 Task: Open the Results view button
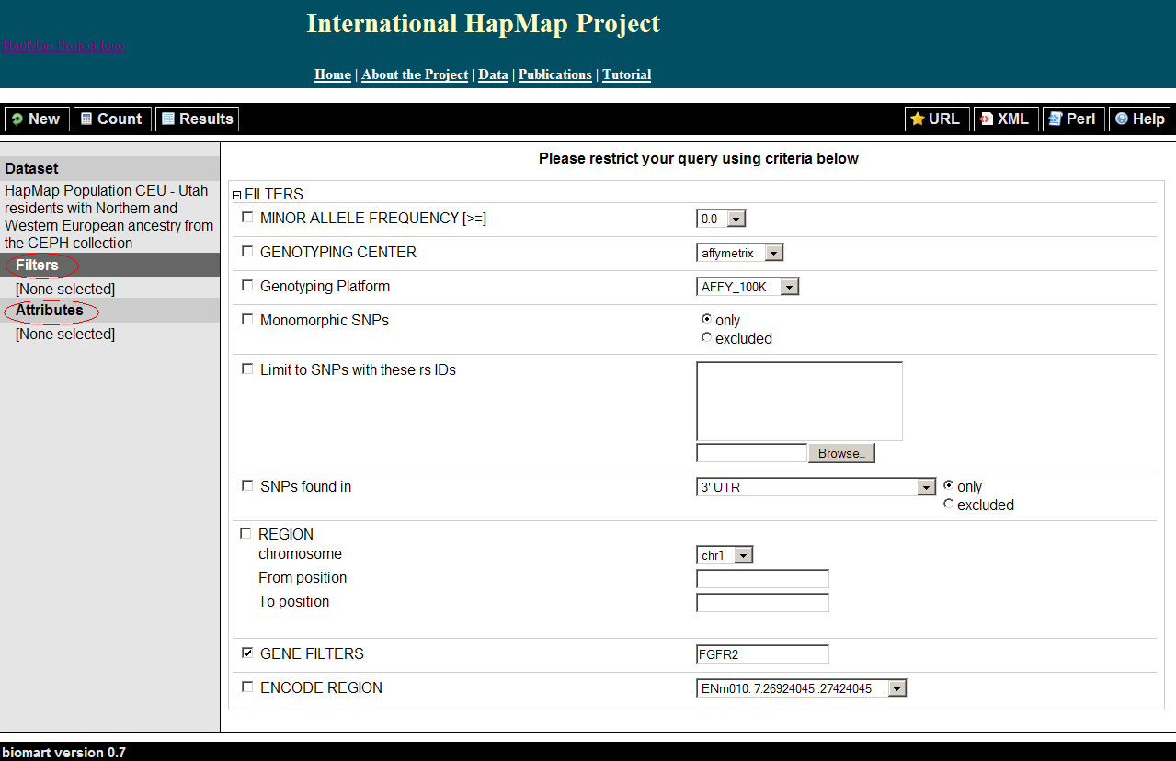(x=197, y=119)
